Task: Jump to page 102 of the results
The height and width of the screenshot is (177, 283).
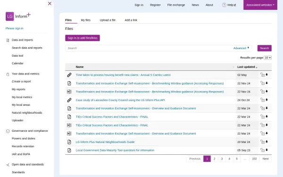Action: [254, 159]
